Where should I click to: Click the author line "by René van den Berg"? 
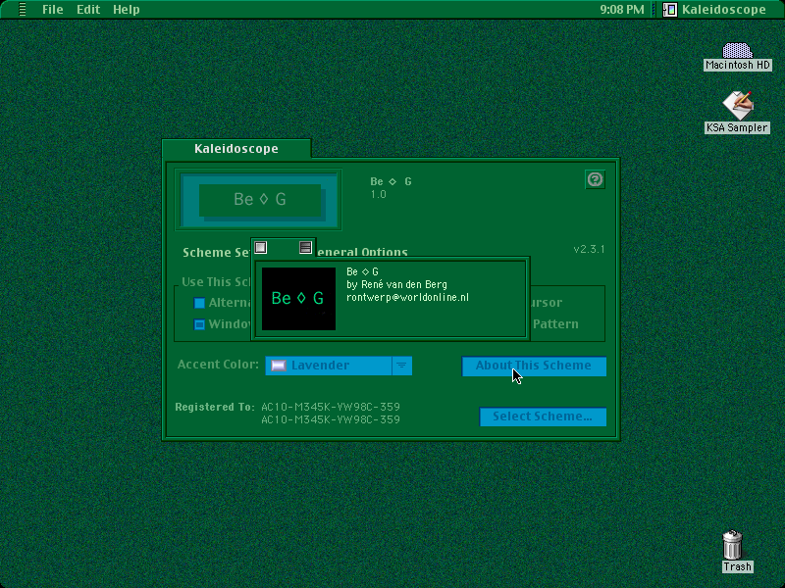tap(396, 284)
